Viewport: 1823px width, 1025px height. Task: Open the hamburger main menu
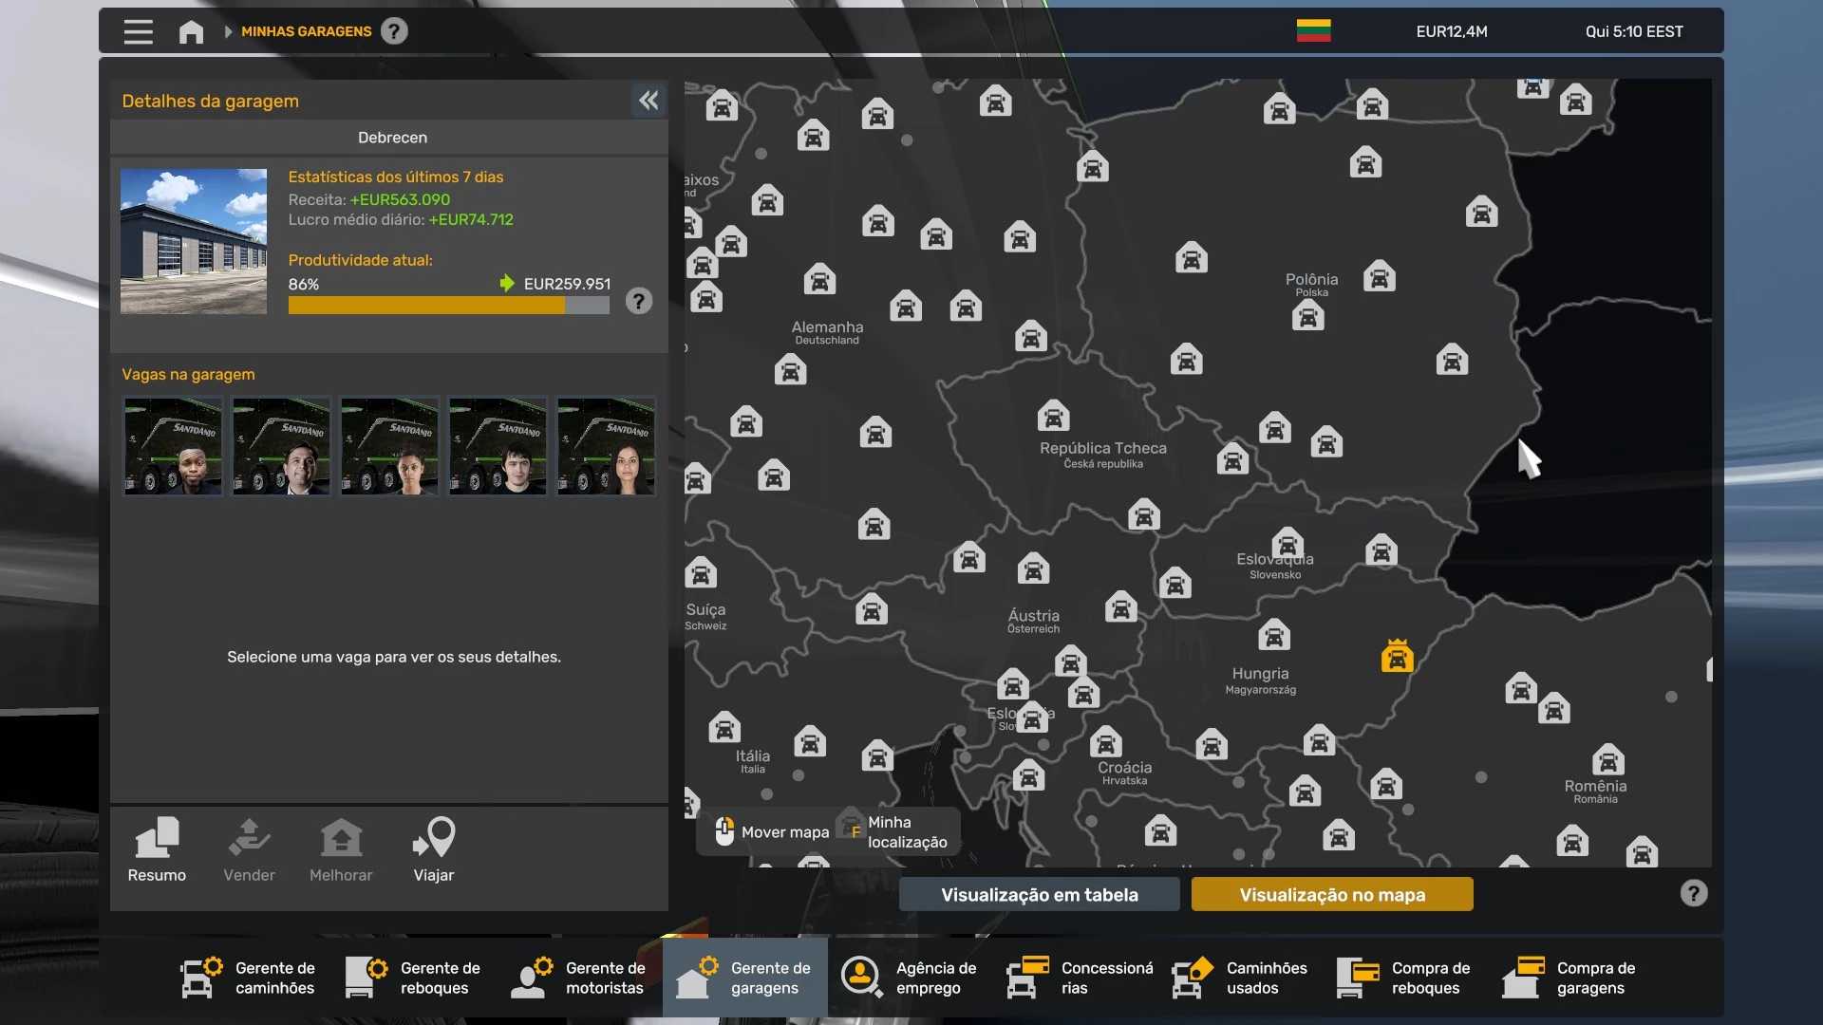pos(138,31)
